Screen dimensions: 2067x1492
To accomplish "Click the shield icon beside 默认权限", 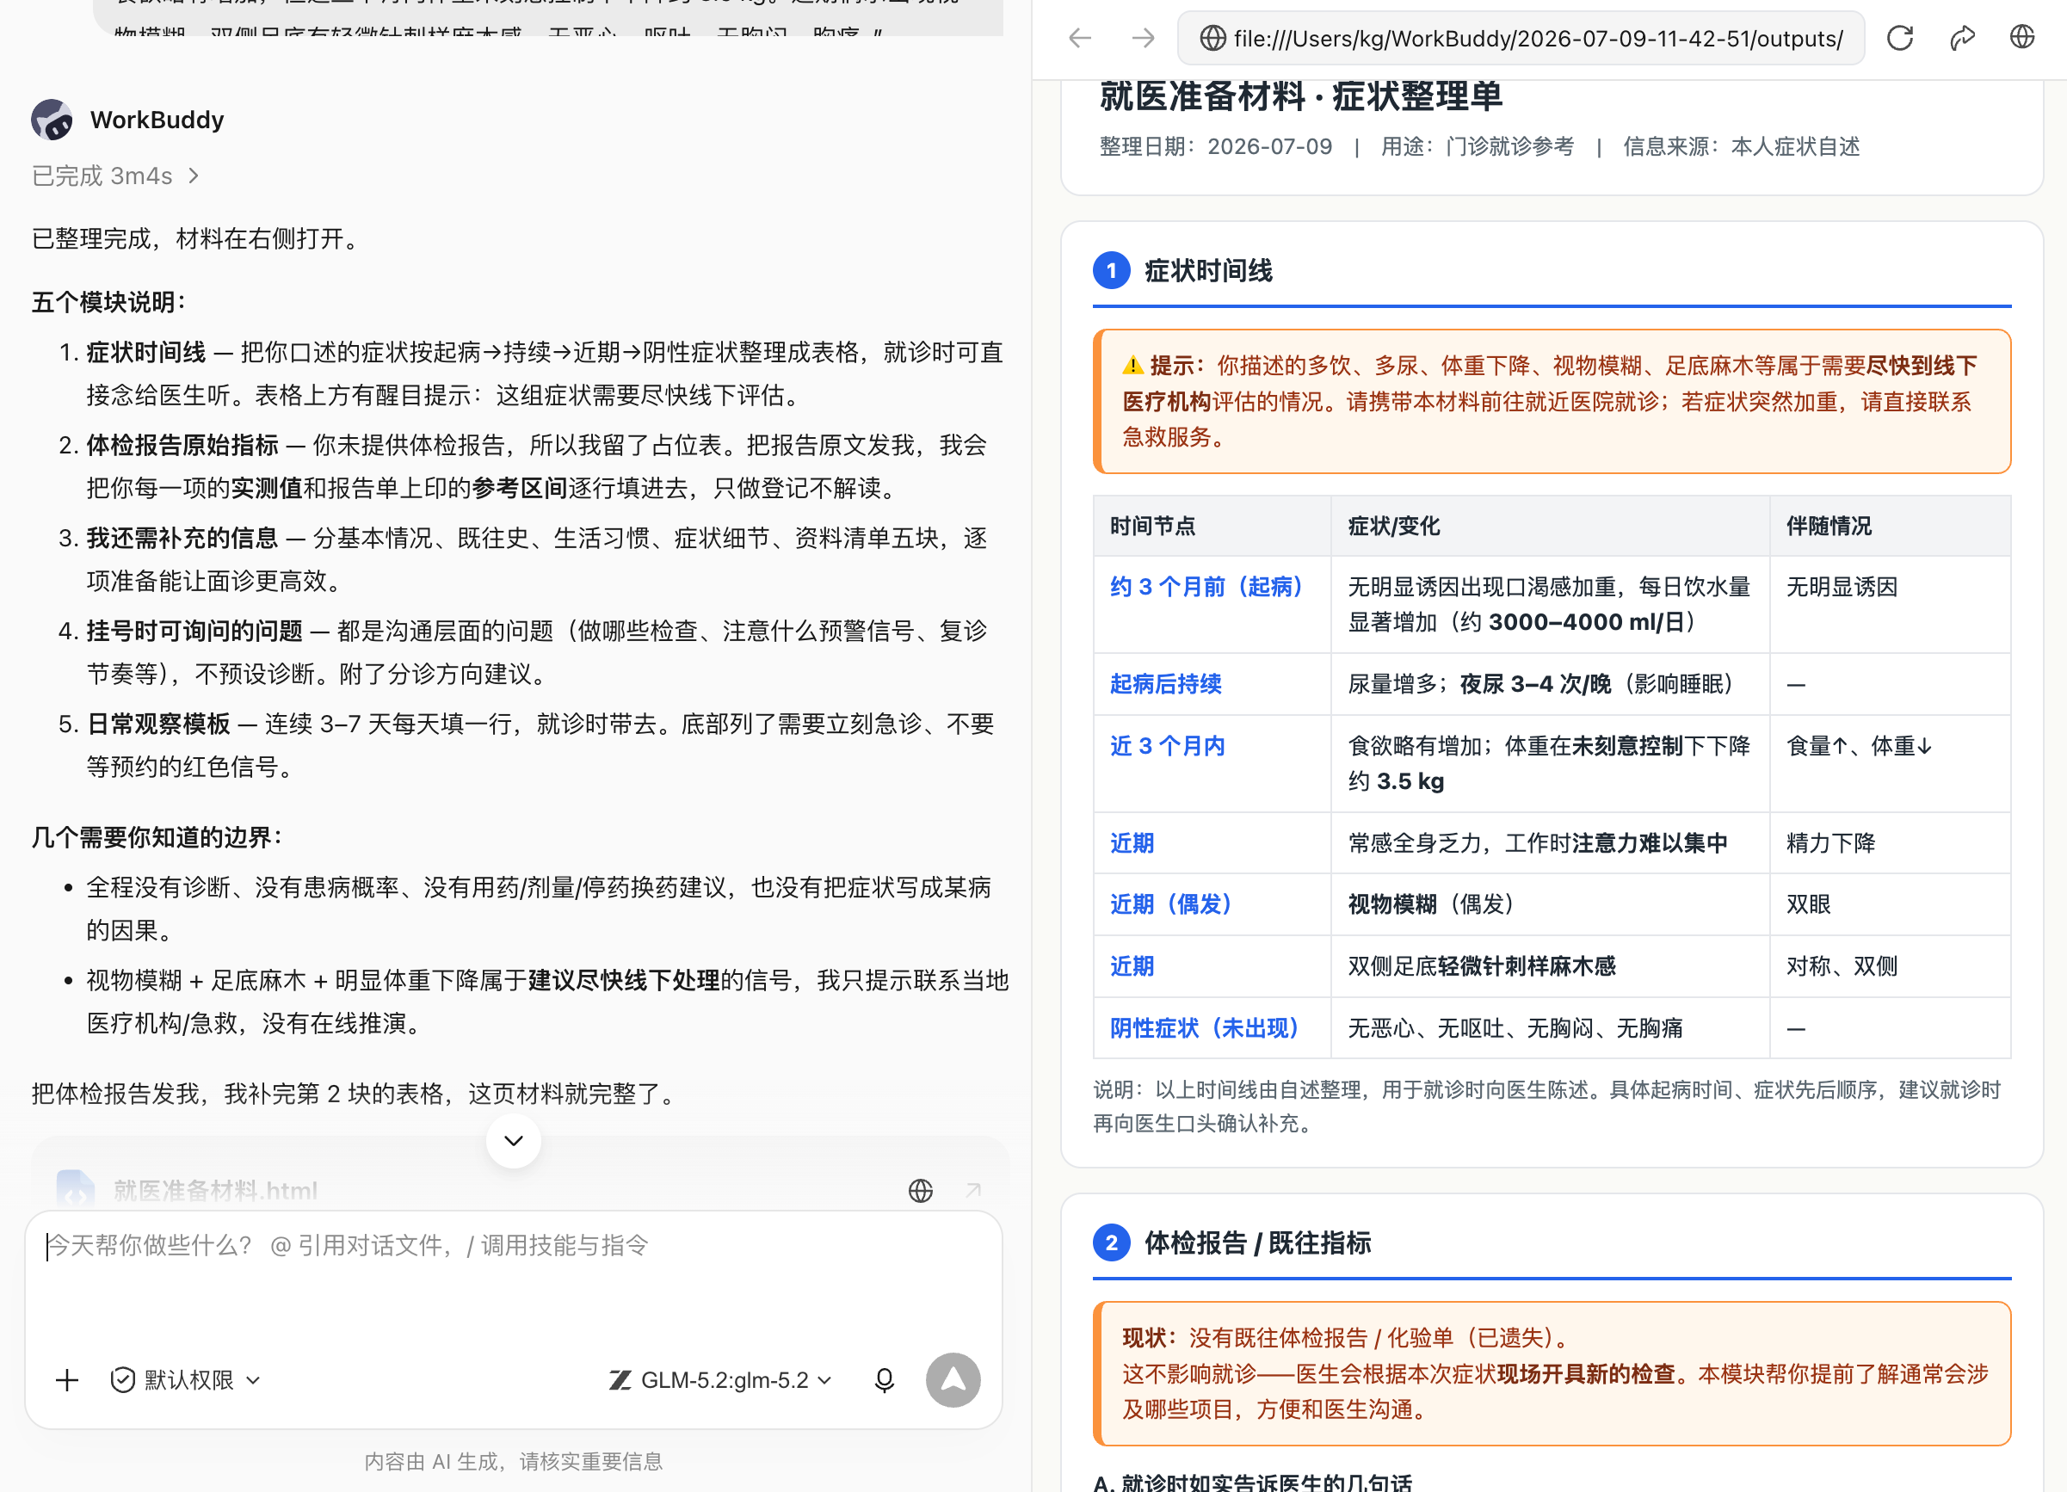I will [122, 1380].
